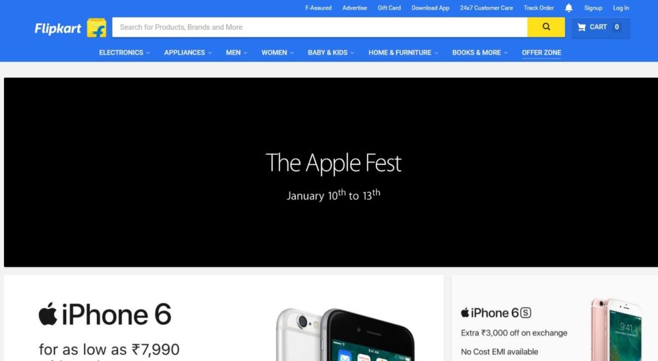Expand the Appliances dropdown
Image resolution: width=658 pixels, height=361 pixels.
[188, 53]
